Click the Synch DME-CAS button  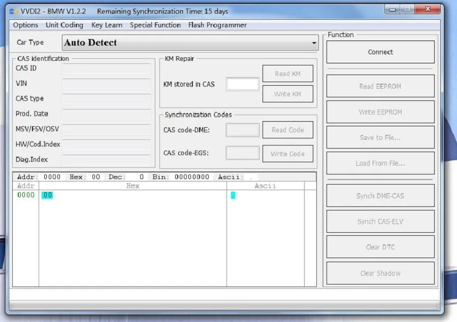tap(380, 196)
